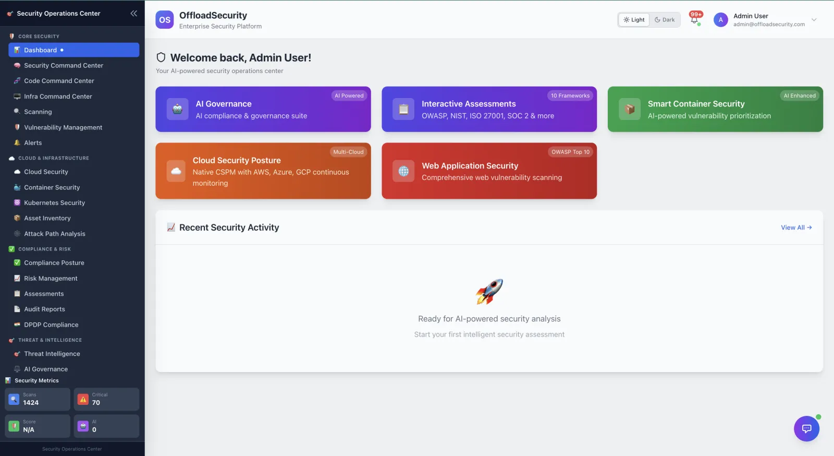Screen dimensions: 834x456
Task: Click the Threat Intelligence target icon
Action: tap(17, 354)
